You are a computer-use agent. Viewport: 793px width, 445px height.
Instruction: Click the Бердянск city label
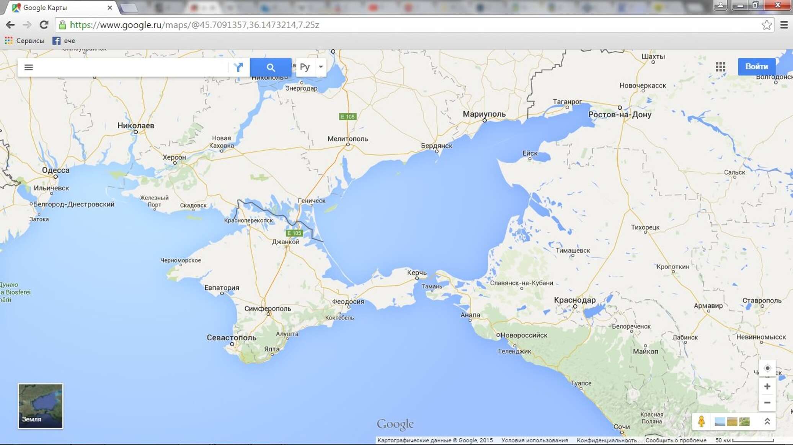click(437, 146)
